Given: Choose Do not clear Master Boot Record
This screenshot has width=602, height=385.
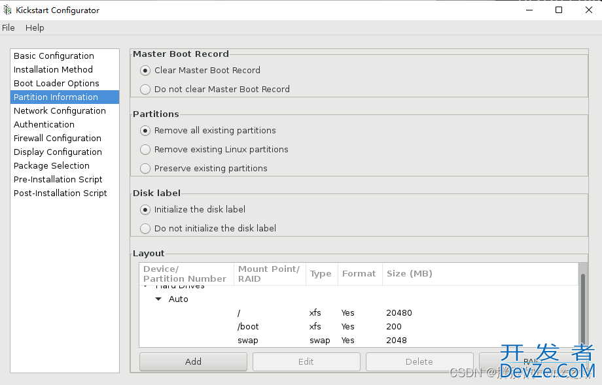Looking at the screenshot, I should pos(145,90).
